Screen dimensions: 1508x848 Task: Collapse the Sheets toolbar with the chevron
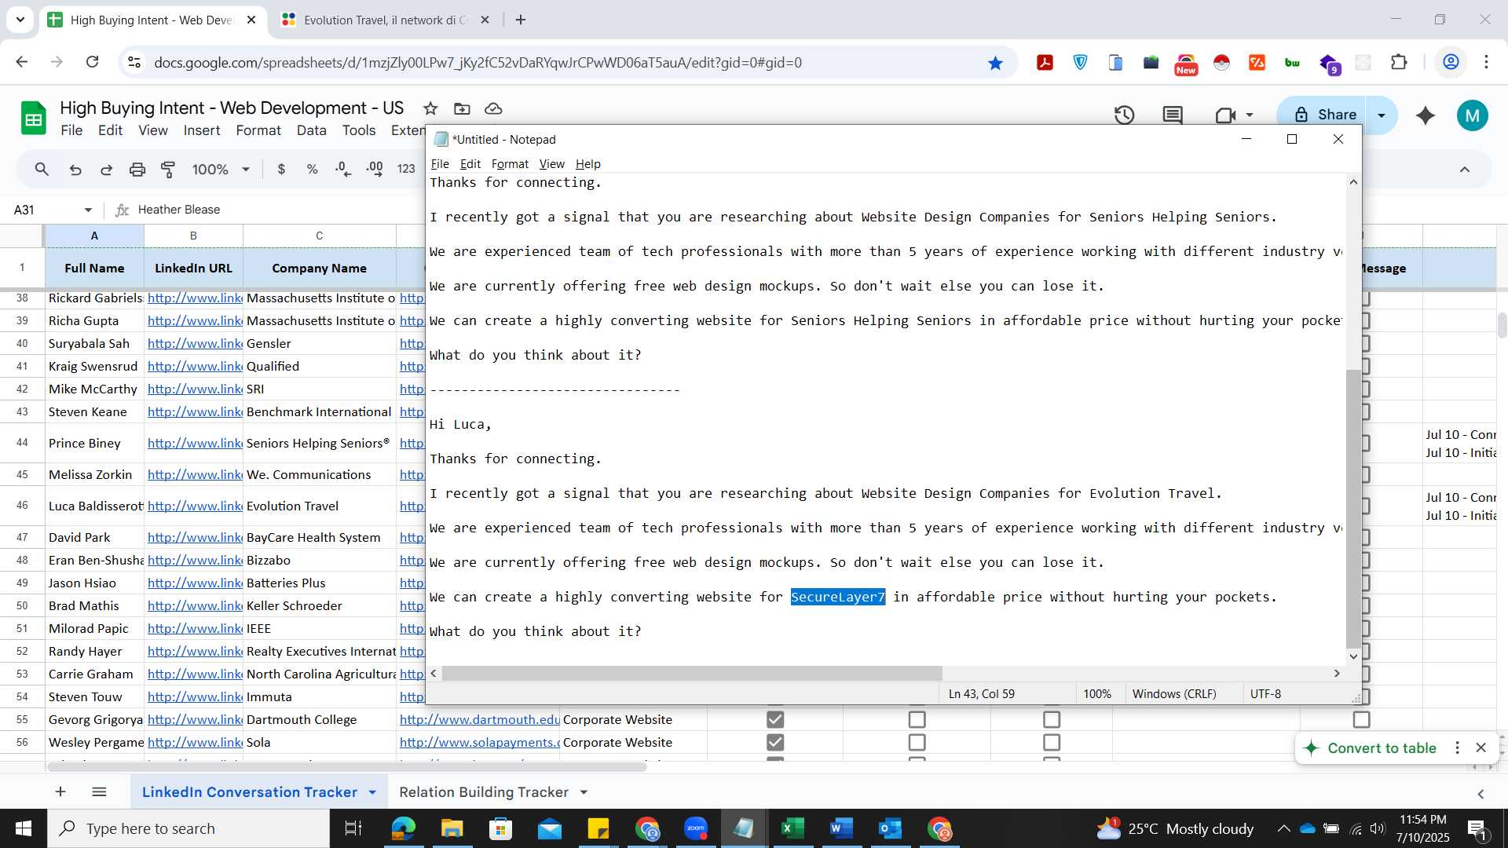coord(1465,170)
